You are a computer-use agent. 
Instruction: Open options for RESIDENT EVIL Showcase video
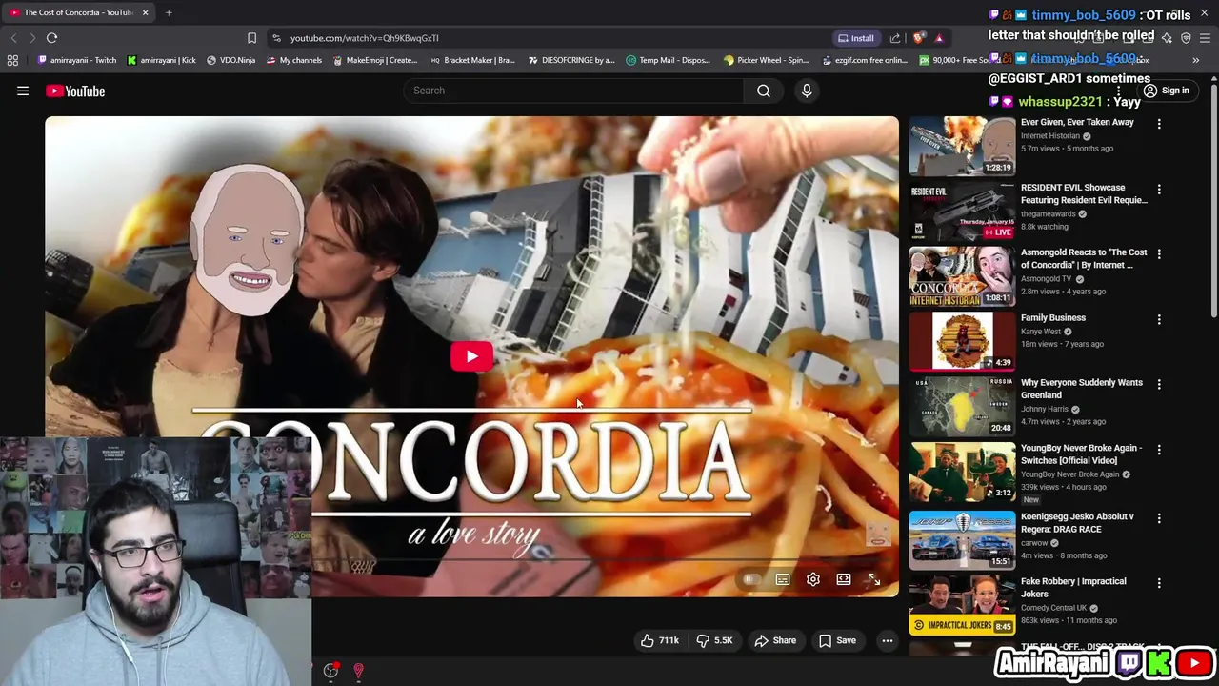[1159, 189]
